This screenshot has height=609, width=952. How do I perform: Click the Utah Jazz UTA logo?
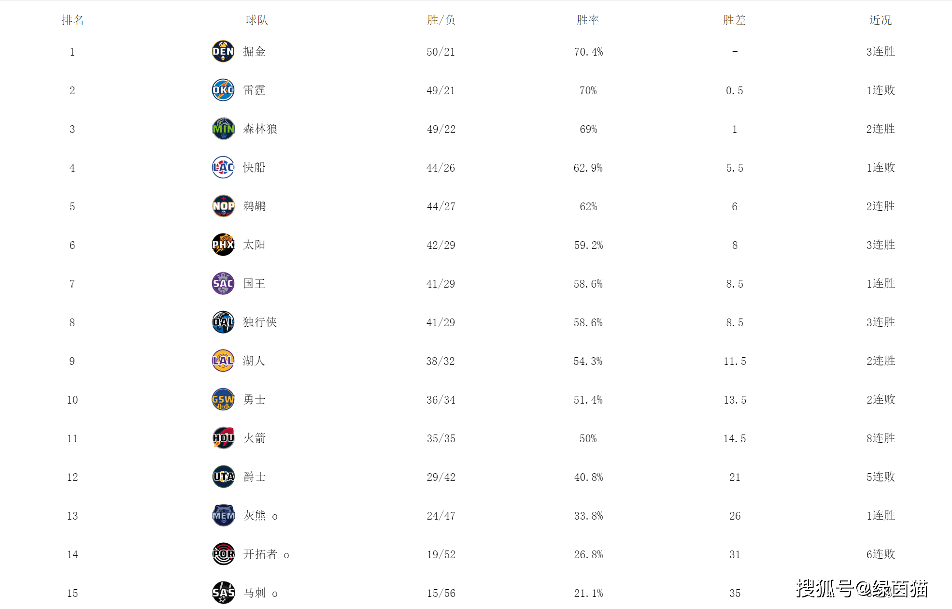coord(223,477)
